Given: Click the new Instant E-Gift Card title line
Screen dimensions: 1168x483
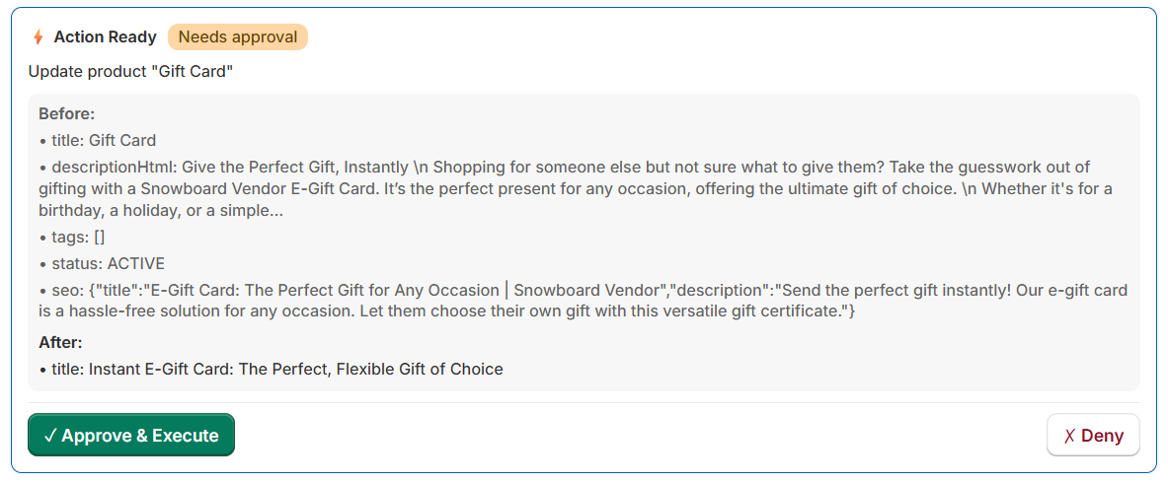Looking at the screenshot, I should coord(275,370).
